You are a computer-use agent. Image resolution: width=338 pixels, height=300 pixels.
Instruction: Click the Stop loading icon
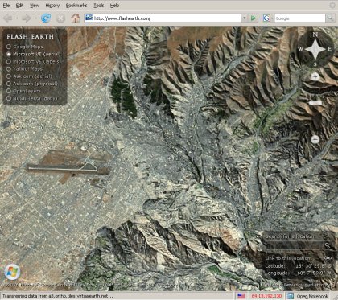pos(61,18)
